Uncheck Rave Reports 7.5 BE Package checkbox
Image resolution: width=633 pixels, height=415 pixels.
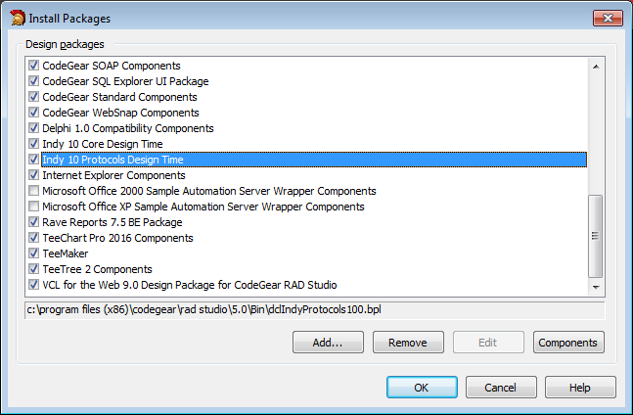point(34,221)
